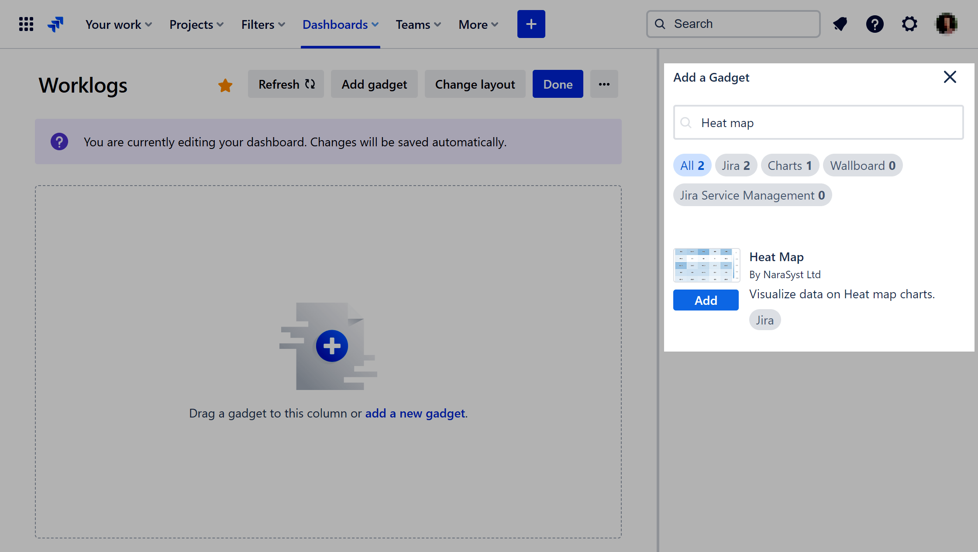Filter gadgets by Charts category
Screen dimensions: 978x552
pyautogui.click(x=790, y=165)
